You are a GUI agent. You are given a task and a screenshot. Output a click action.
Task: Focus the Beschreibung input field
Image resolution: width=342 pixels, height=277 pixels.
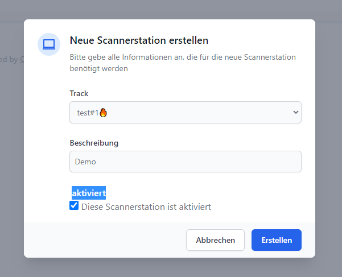tap(185, 162)
